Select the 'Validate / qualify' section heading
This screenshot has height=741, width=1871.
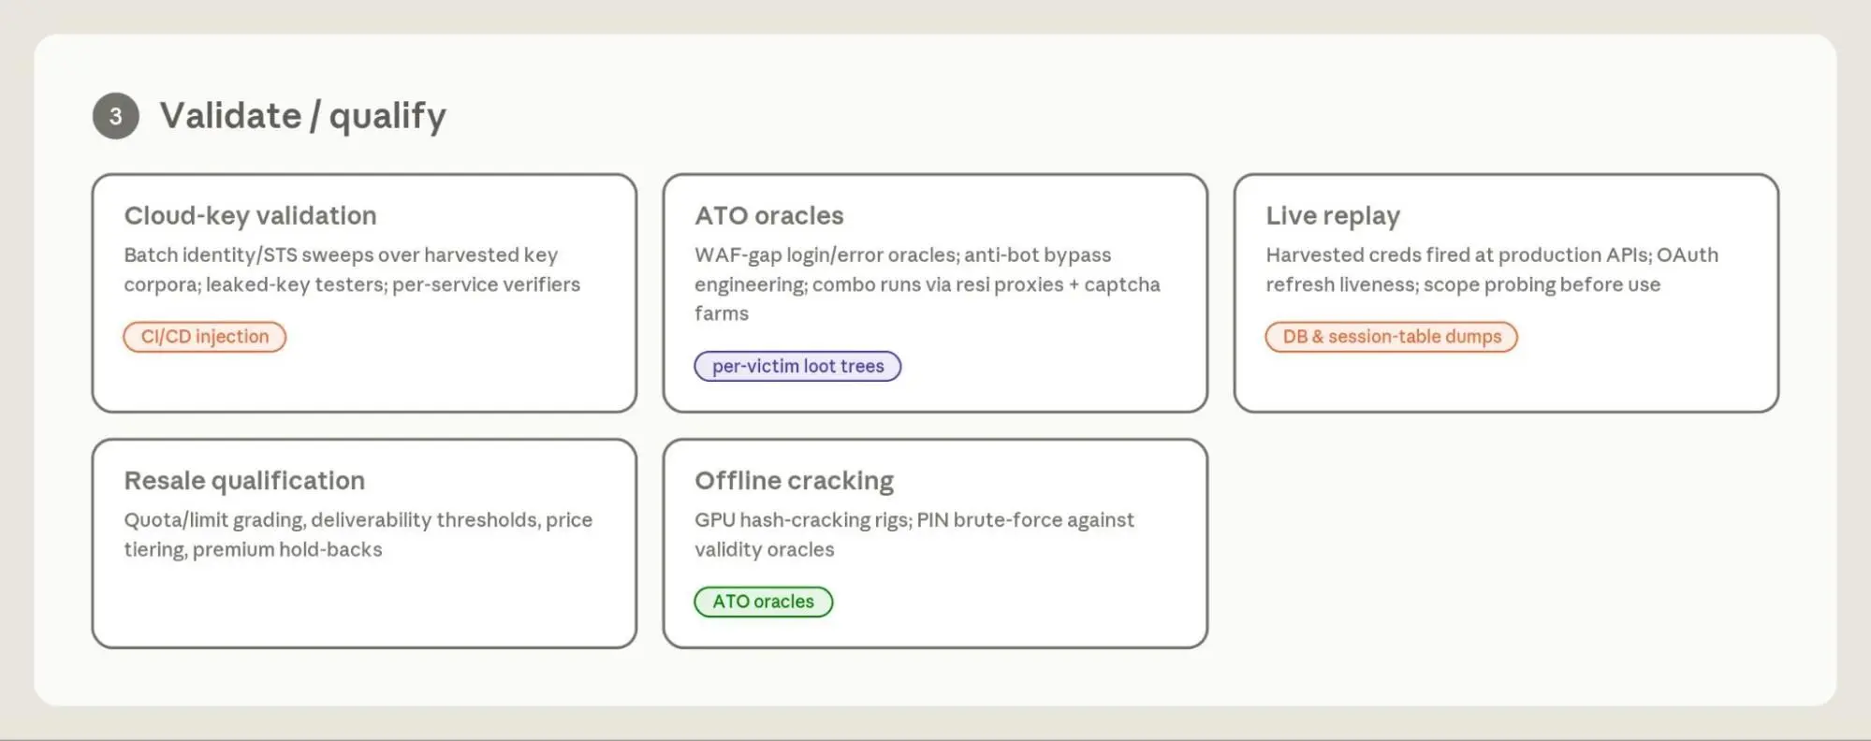[x=303, y=116]
